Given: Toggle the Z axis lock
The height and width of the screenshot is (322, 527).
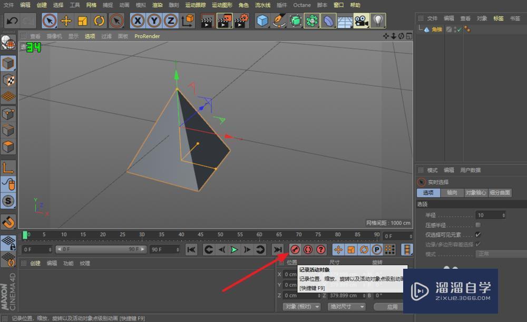Looking at the screenshot, I should (x=170, y=21).
